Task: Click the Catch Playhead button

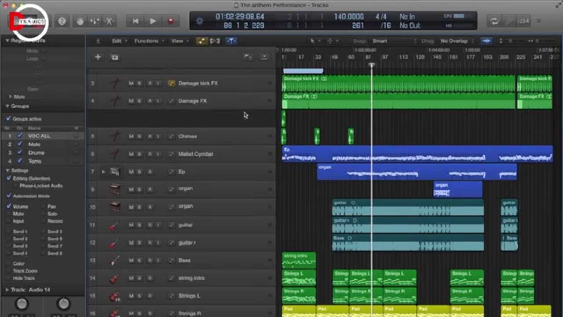Action: [x=231, y=41]
